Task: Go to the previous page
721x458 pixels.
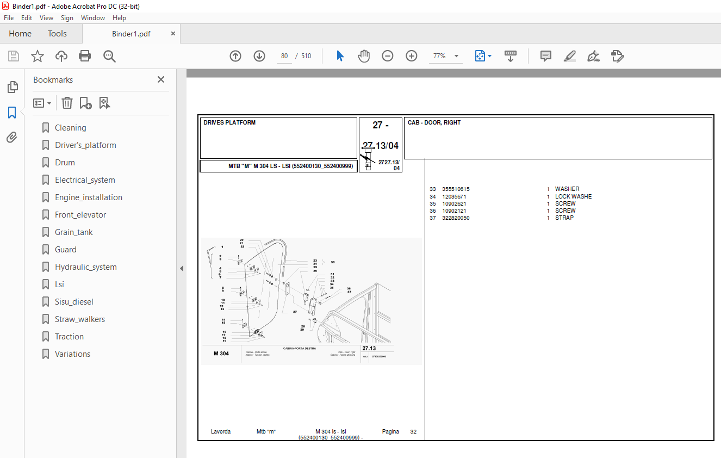Action: (x=235, y=56)
